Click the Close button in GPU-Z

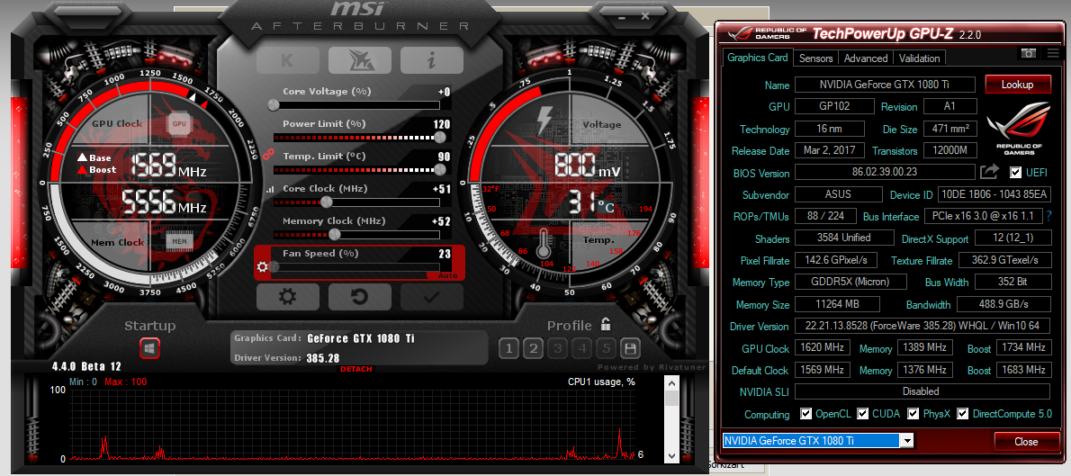click(x=1025, y=441)
